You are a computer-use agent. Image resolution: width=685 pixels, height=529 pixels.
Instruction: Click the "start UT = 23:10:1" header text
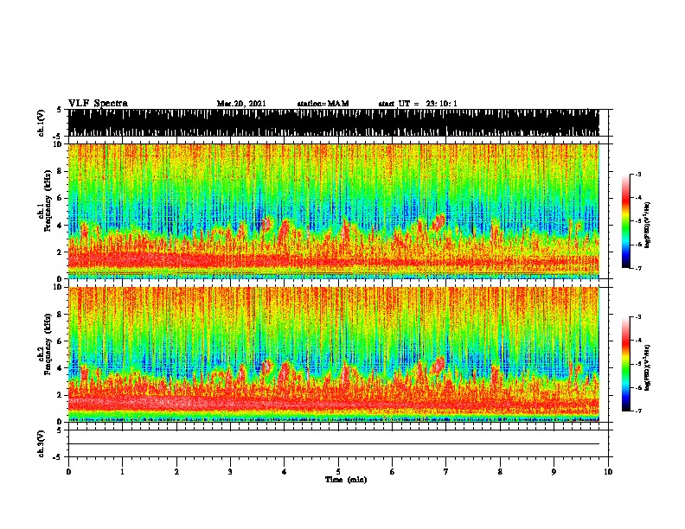(418, 104)
